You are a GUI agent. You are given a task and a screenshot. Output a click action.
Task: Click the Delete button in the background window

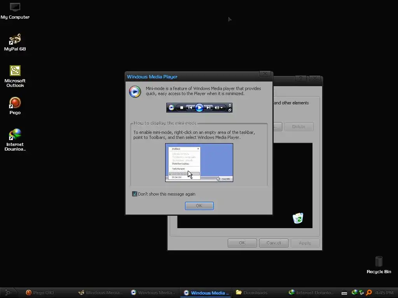[299, 126]
